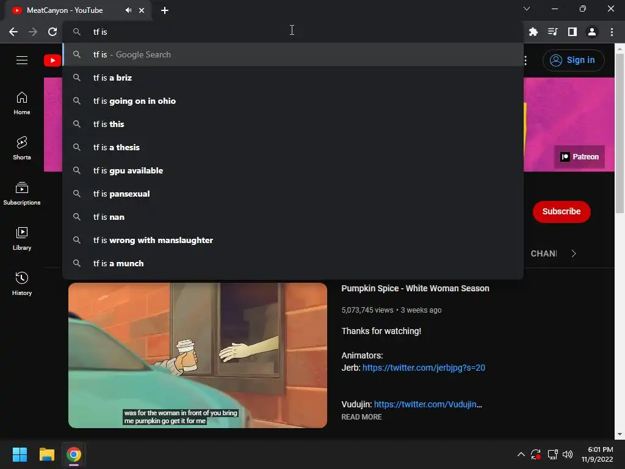
Task: Reload the page with the refresh icon
Action: [x=52, y=32]
